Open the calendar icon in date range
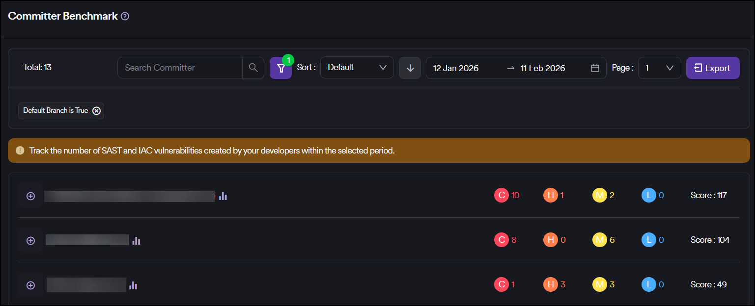755x306 pixels. pos(595,68)
